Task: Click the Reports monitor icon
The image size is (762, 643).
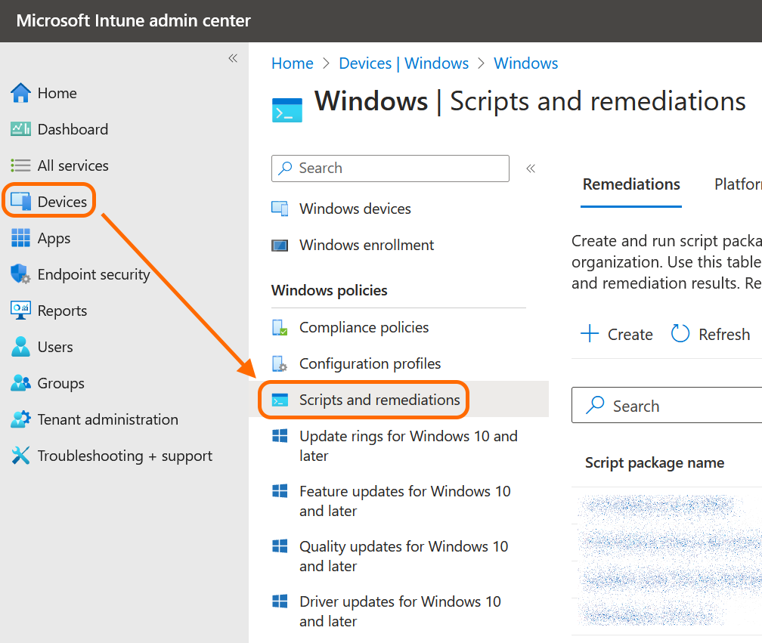Action: [x=21, y=311]
